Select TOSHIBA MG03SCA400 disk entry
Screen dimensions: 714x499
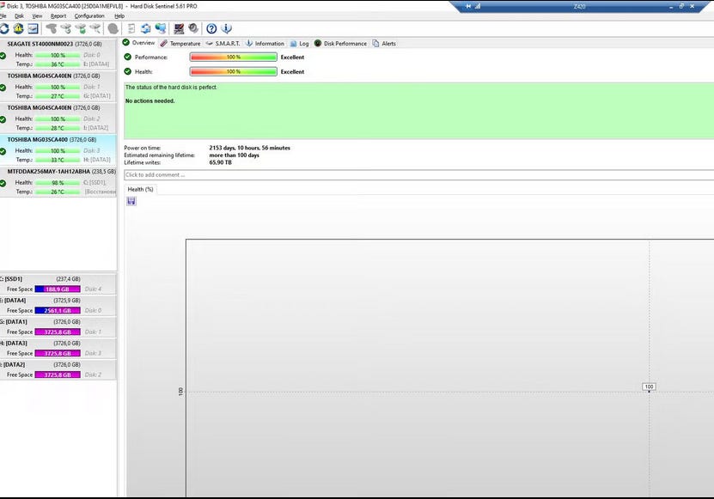tap(58, 149)
